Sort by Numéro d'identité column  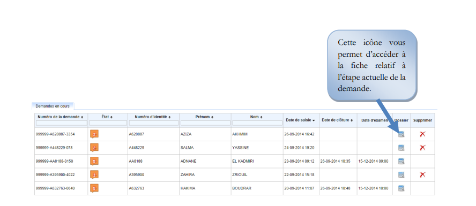(152, 117)
